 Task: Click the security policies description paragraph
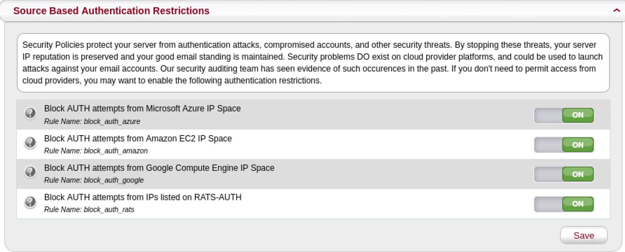coord(312,63)
